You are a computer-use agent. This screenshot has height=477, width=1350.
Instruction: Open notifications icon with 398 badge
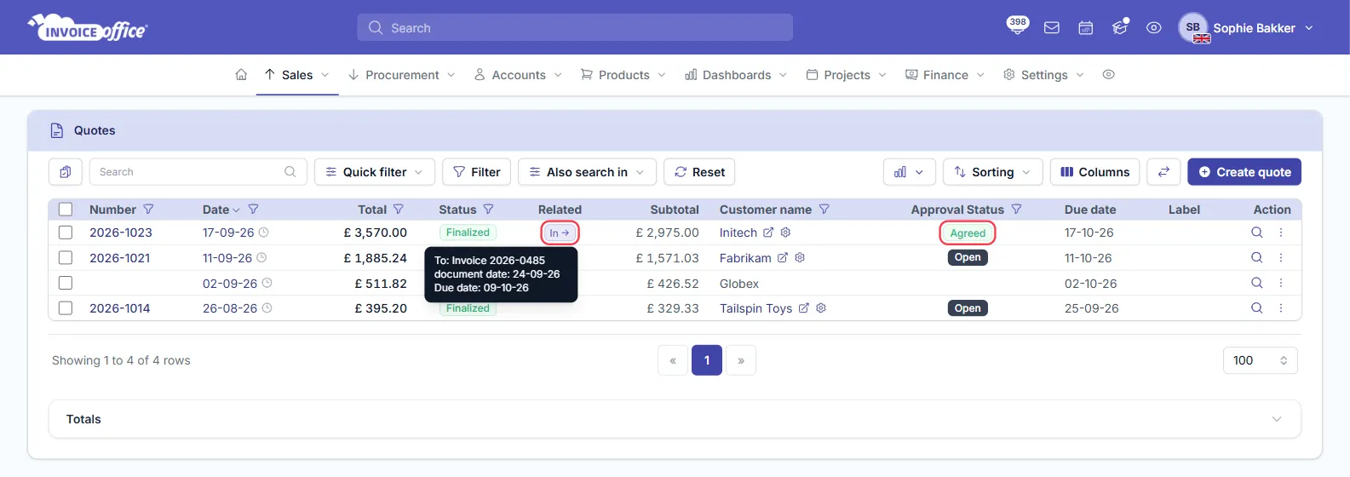(x=1017, y=26)
